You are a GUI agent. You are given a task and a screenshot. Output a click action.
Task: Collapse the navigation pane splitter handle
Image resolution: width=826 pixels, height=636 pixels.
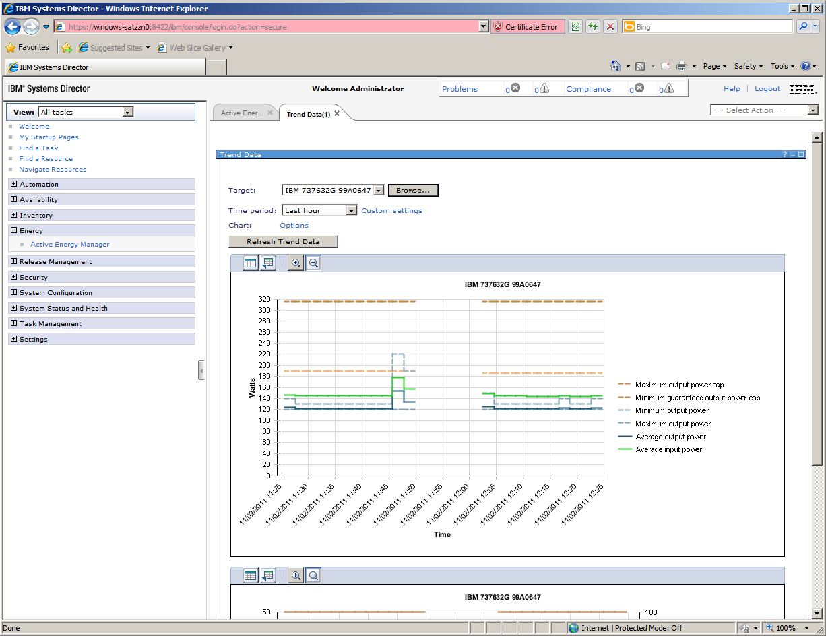point(201,370)
